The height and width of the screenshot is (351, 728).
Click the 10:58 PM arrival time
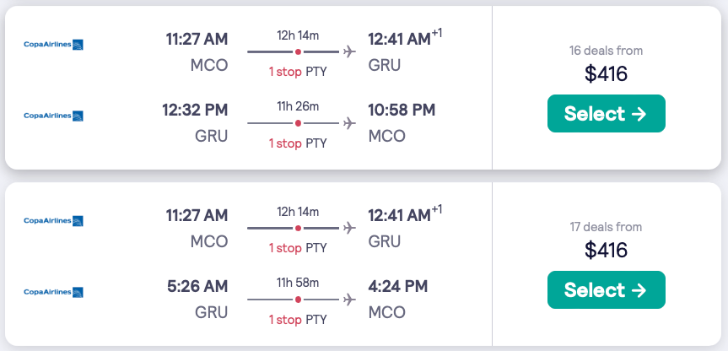[402, 110]
